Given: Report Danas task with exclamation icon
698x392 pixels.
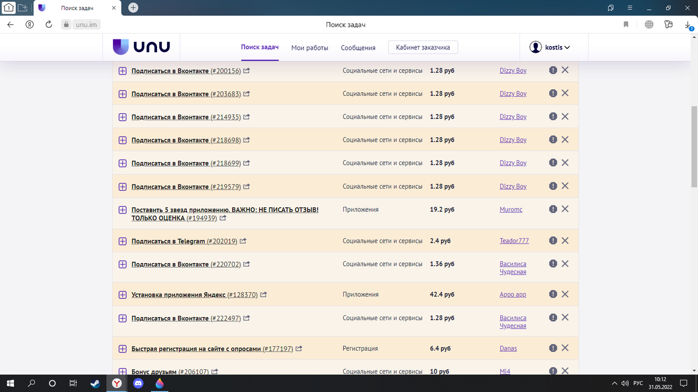Looking at the screenshot, I should click(553, 348).
